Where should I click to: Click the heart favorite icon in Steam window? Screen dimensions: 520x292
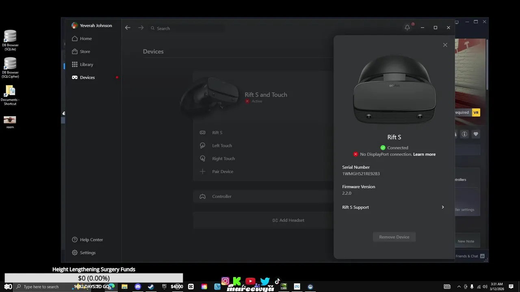[x=476, y=134]
